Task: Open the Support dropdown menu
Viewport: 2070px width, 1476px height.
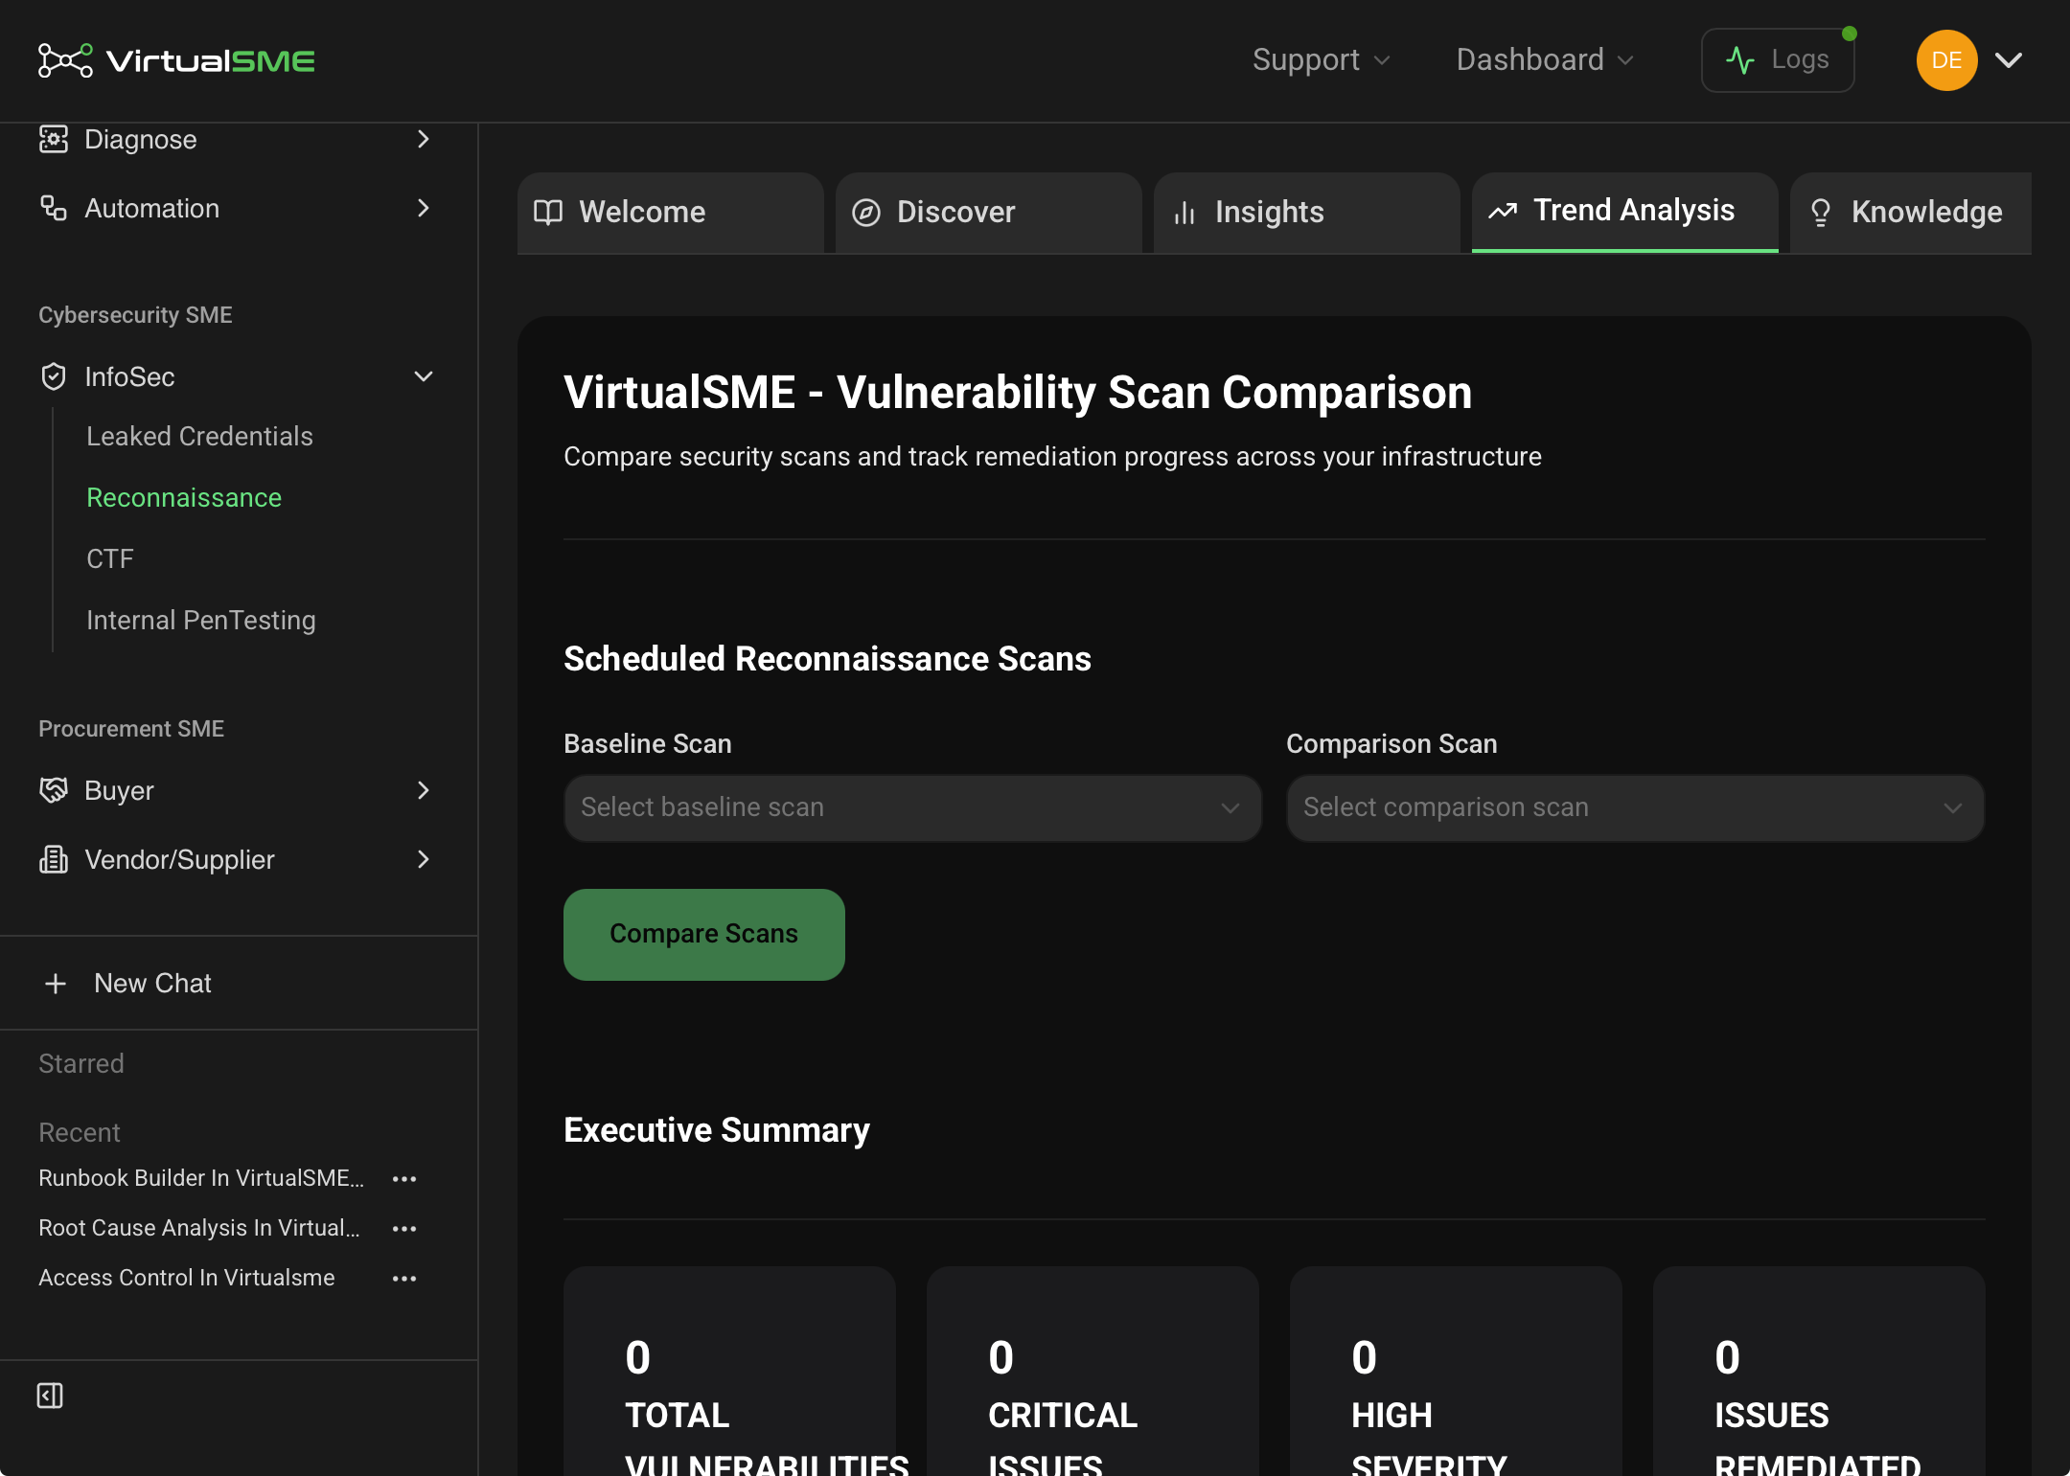Action: (x=1321, y=59)
